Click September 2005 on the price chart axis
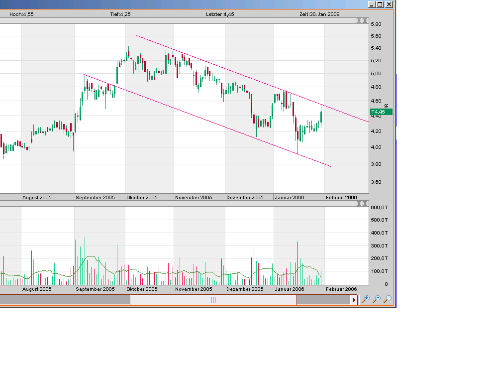Viewport: 495px width, 374px height. point(95,197)
